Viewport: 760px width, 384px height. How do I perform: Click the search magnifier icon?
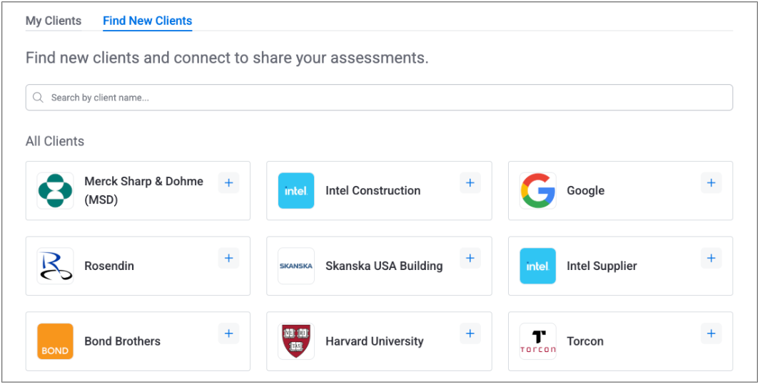tap(39, 98)
